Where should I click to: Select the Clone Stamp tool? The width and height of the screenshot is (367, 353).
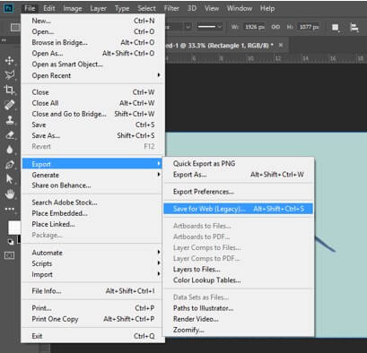point(10,120)
